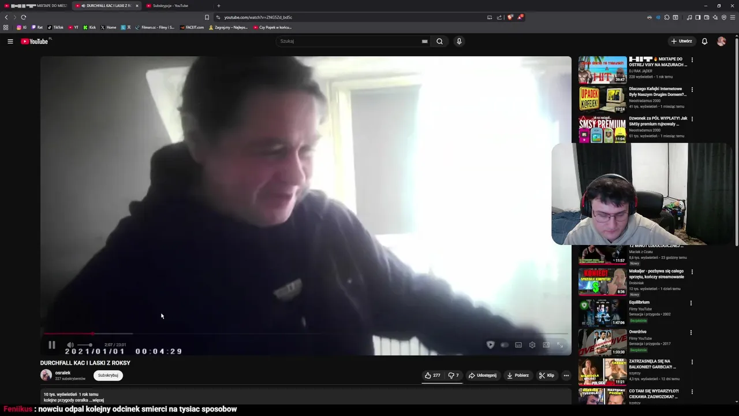Open the apps grid icon in bookmarks bar
The height and width of the screenshot is (416, 739).
point(6,27)
